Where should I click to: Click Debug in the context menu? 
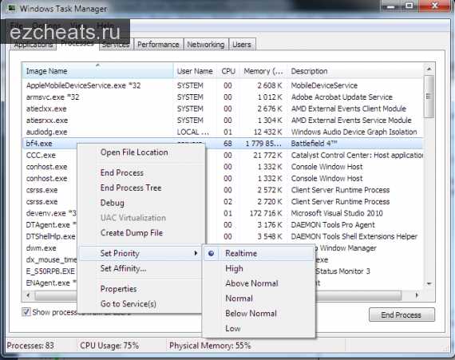pos(113,203)
